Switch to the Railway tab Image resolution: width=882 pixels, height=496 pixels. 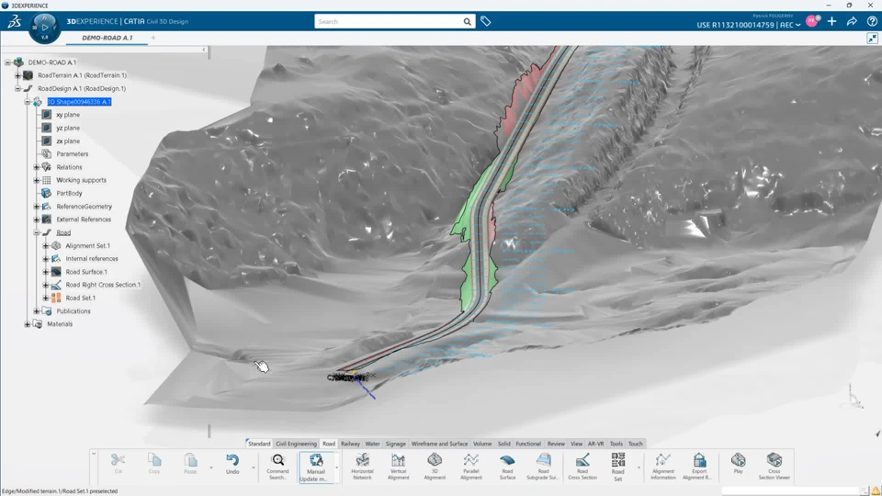click(350, 444)
